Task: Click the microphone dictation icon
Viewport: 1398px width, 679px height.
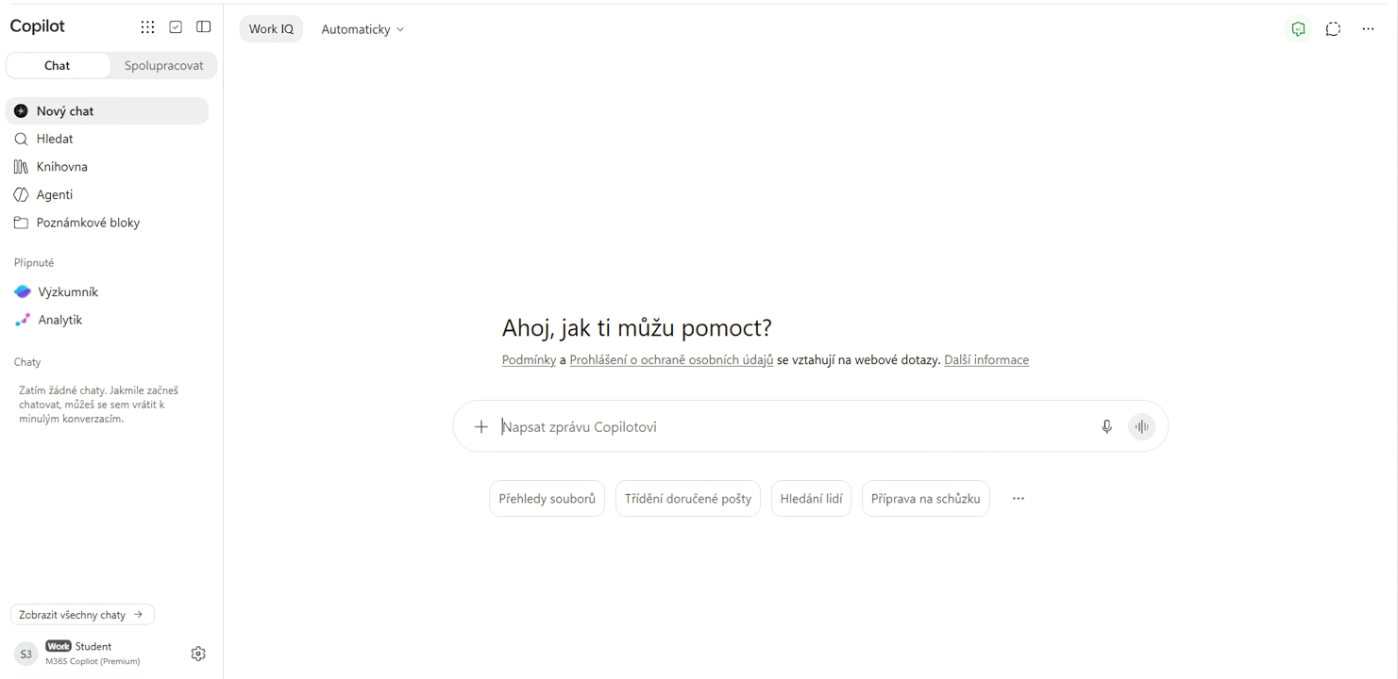Action: tap(1107, 427)
